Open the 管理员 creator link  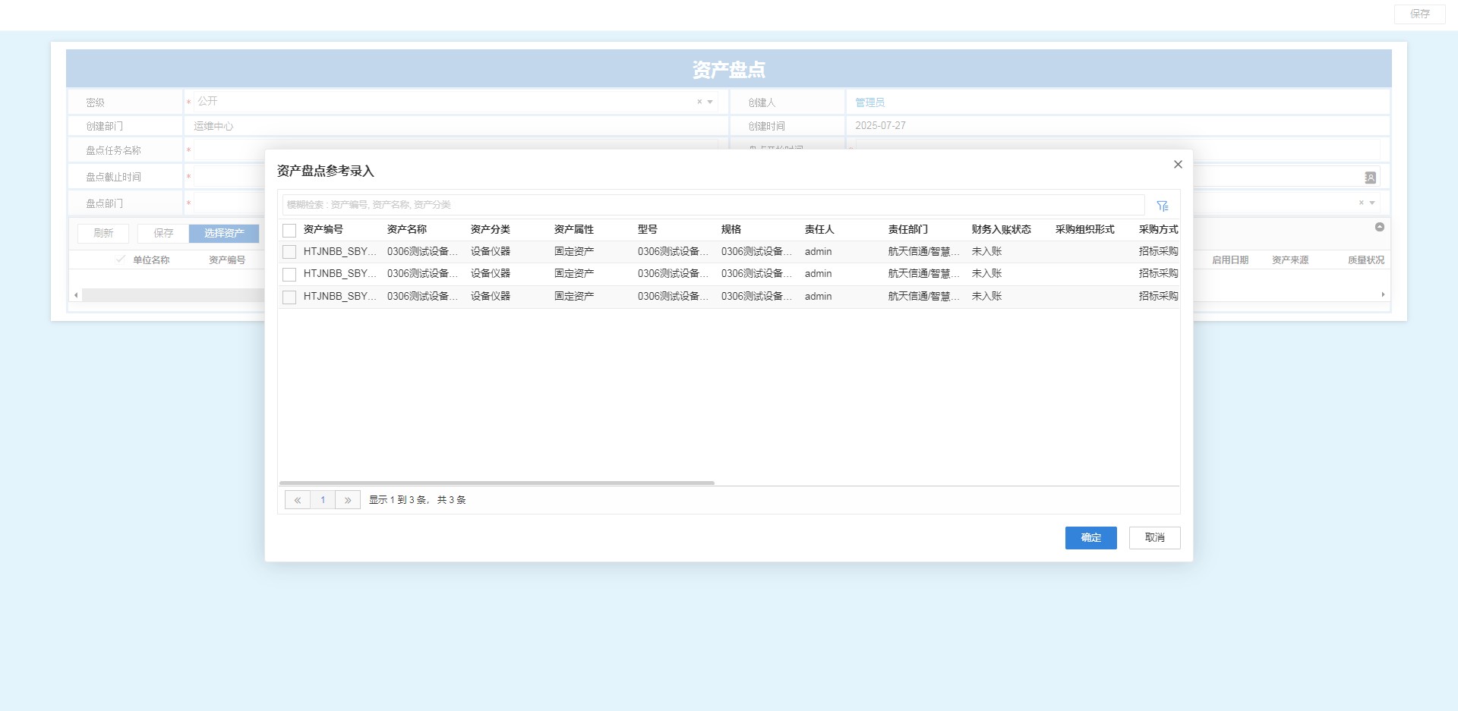click(869, 102)
